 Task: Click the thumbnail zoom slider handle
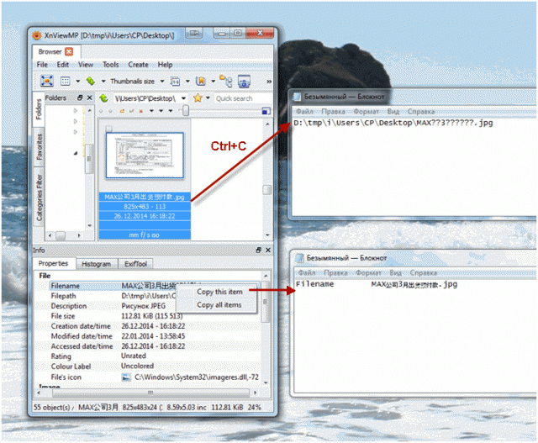click(186, 110)
